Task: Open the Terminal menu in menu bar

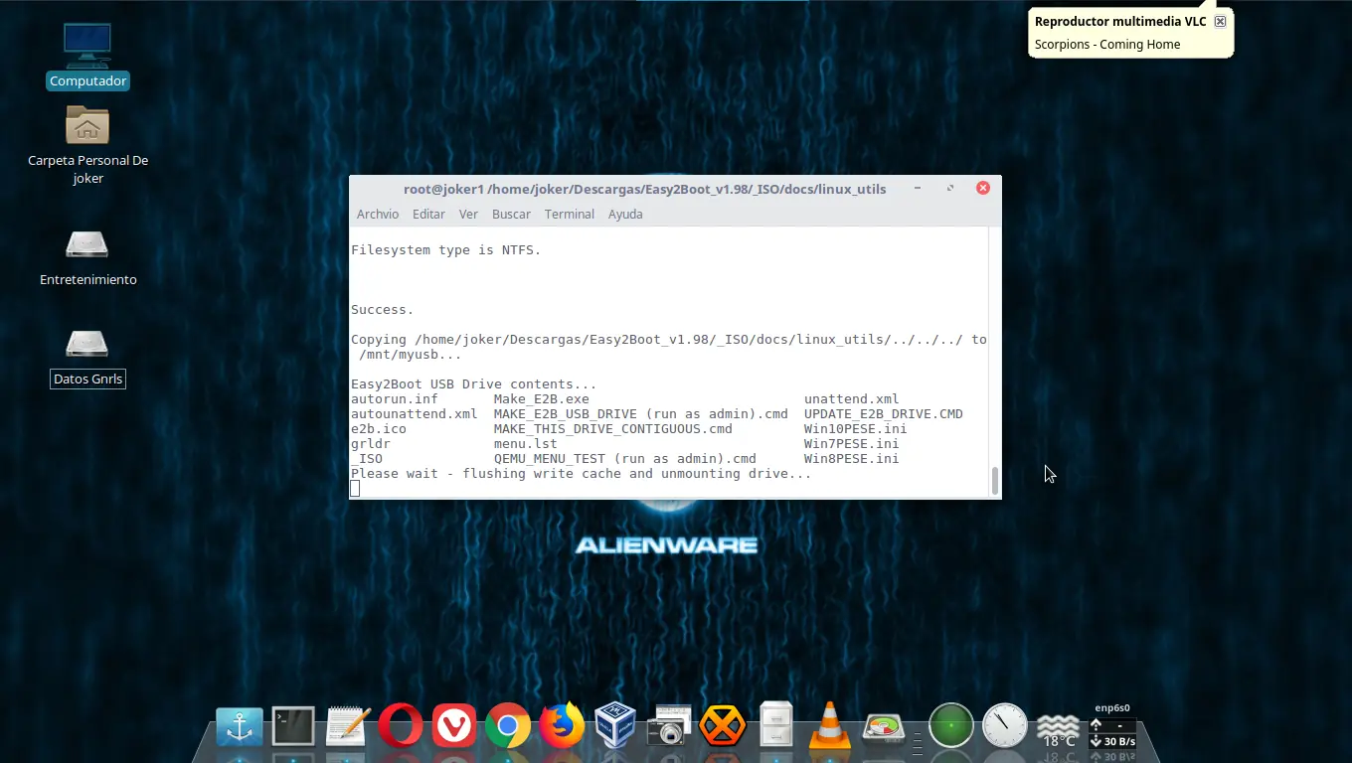Action: pos(569,215)
